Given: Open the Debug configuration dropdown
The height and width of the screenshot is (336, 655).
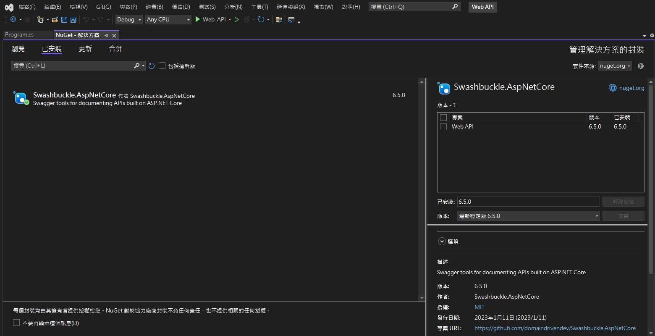Looking at the screenshot, I should pos(129,19).
